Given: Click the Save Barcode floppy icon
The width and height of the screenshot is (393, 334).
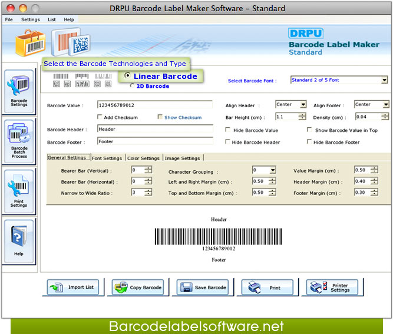Looking at the screenshot, I should tap(186, 287).
